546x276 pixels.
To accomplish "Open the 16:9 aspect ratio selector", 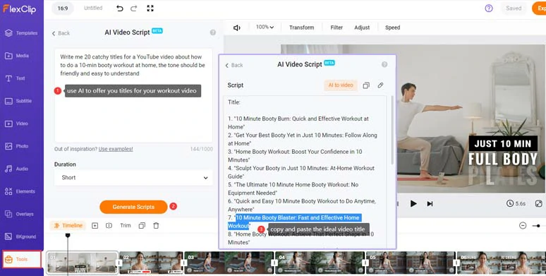I will pyautogui.click(x=63, y=8).
